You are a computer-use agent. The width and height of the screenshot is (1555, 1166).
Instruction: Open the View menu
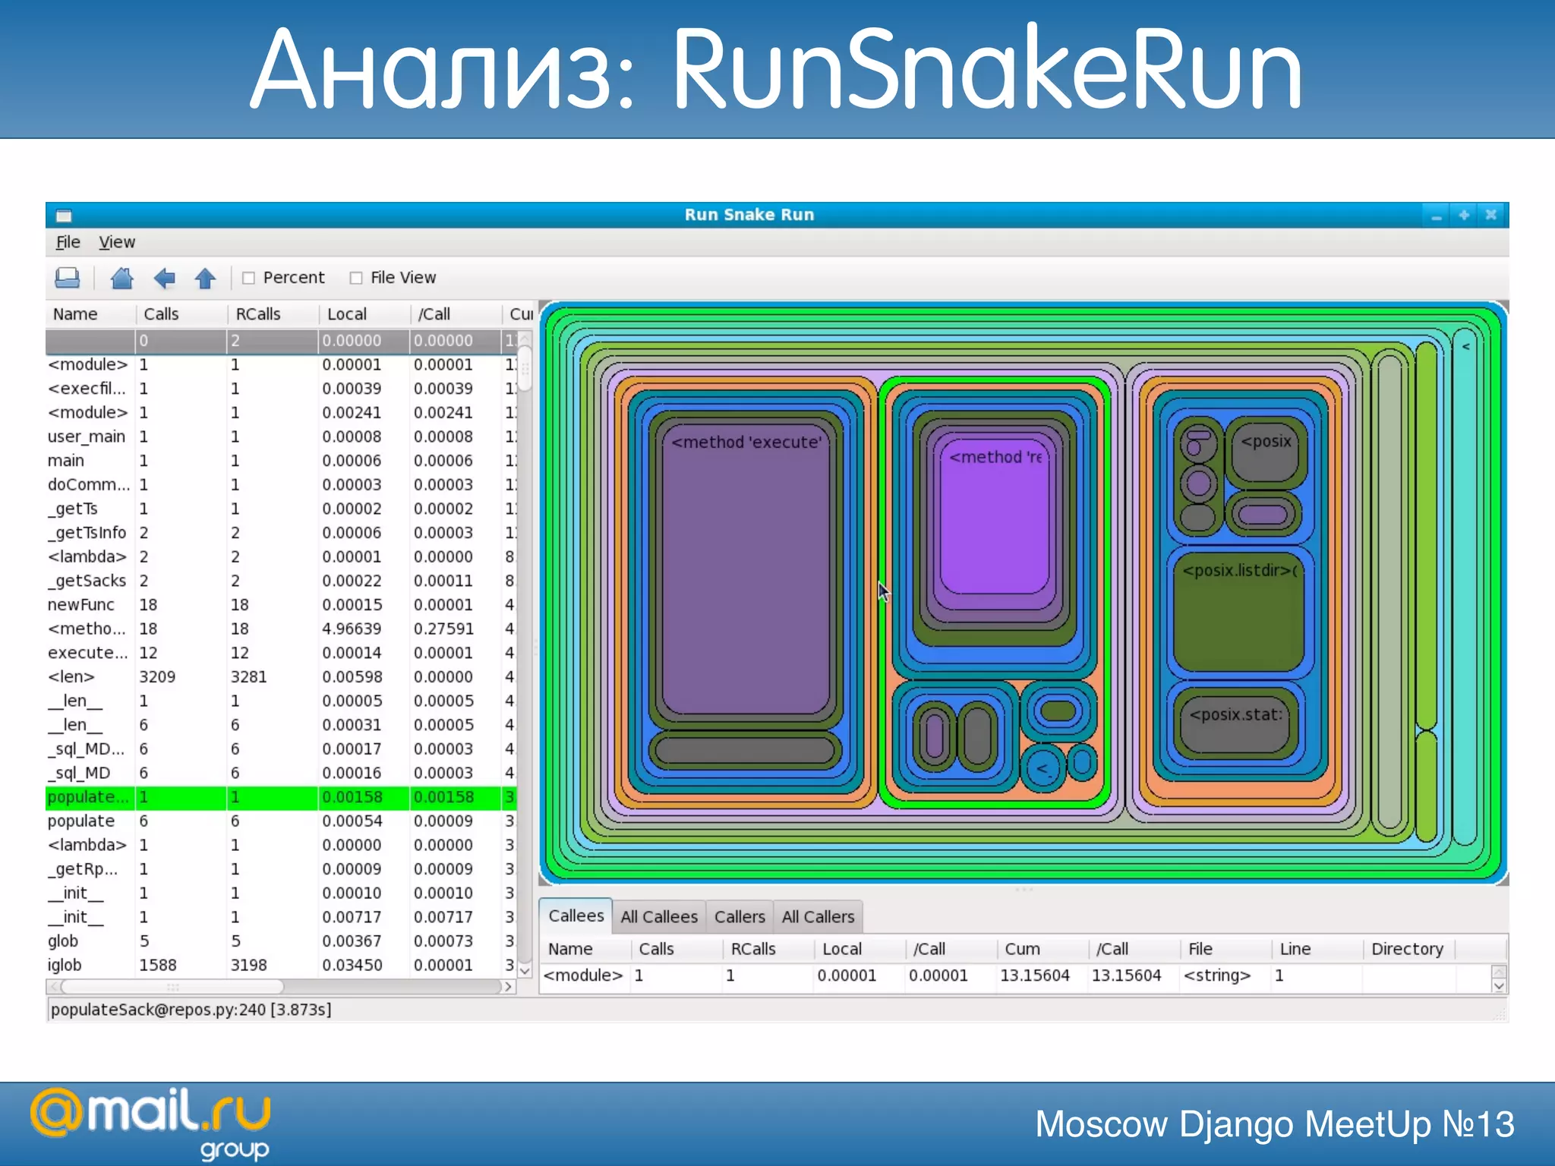tap(117, 242)
